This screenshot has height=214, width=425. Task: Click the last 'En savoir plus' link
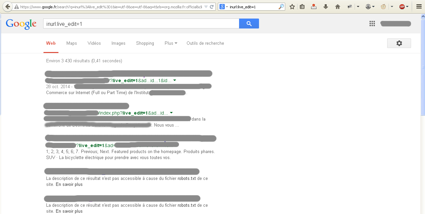pos(69,211)
